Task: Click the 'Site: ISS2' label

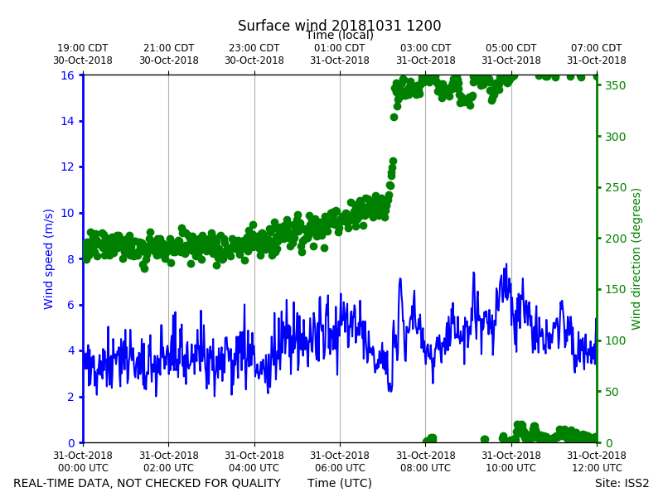Action: [622, 483]
